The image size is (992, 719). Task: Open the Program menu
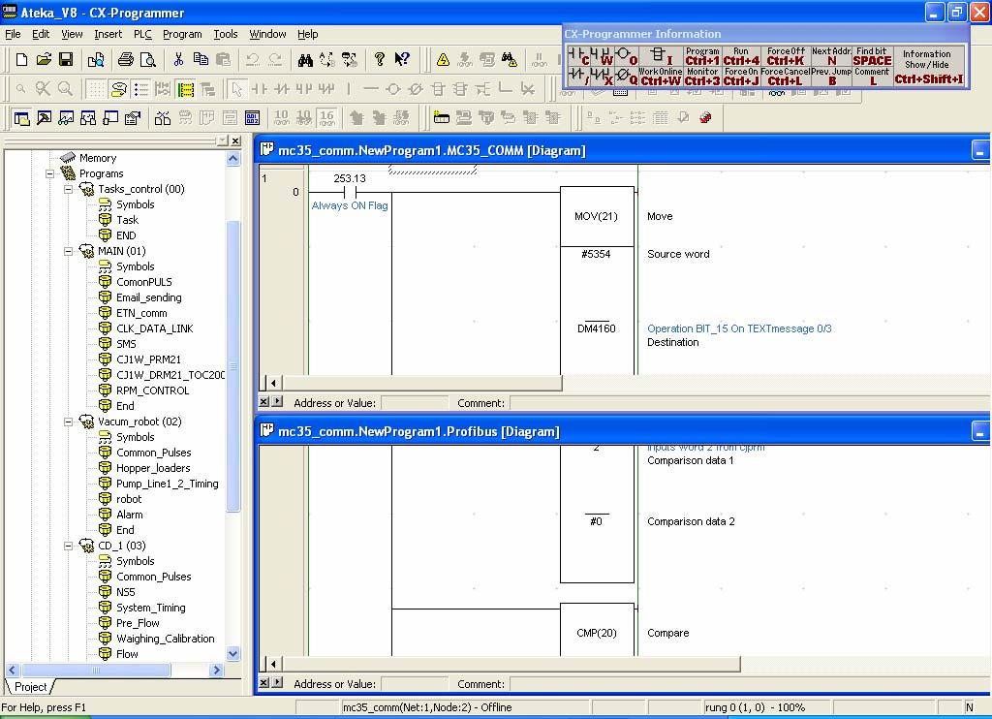point(182,34)
